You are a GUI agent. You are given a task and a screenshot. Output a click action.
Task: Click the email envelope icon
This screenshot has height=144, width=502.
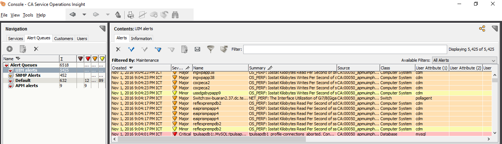click(x=197, y=49)
